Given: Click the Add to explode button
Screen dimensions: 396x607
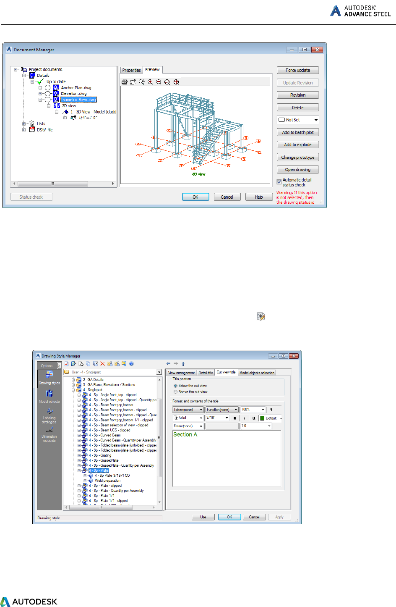Looking at the screenshot, I should (298, 145).
